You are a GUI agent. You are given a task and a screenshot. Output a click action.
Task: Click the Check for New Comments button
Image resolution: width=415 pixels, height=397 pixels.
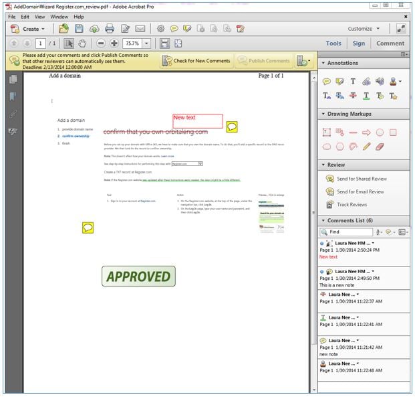coord(197,61)
